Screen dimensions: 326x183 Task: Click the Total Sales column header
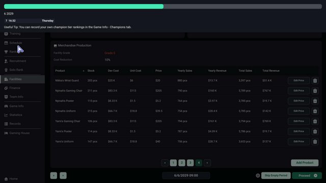click(x=246, y=71)
